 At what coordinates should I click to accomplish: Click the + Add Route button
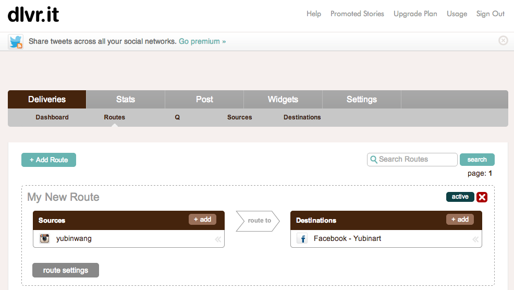tap(48, 160)
